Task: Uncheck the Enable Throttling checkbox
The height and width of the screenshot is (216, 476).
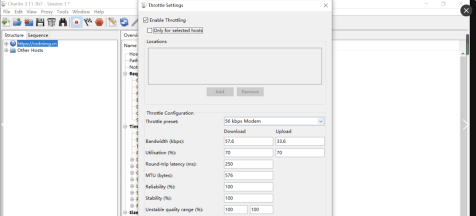Action: click(x=145, y=20)
